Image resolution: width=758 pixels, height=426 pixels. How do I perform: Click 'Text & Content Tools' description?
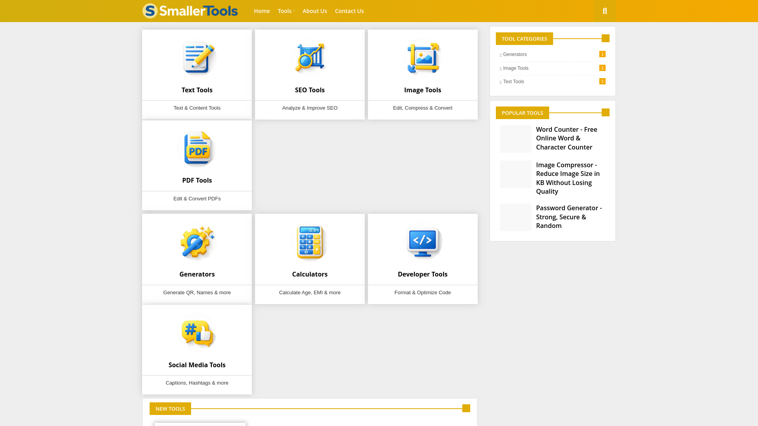click(197, 108)
